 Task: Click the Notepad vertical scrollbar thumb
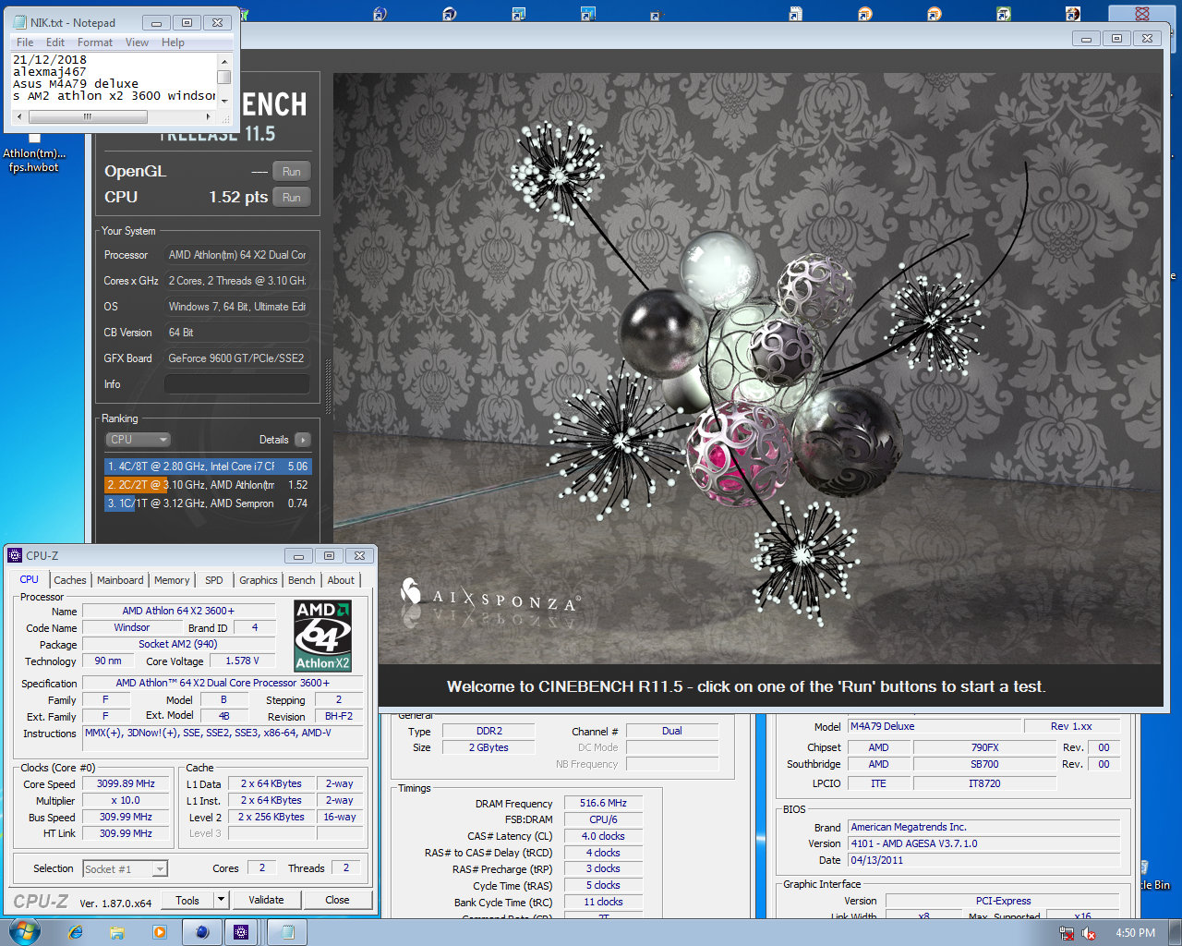[223, 77]
